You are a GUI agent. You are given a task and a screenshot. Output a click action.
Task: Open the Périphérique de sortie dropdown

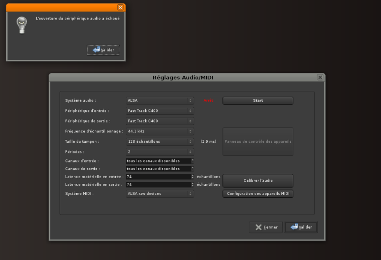tap(160, 121)
